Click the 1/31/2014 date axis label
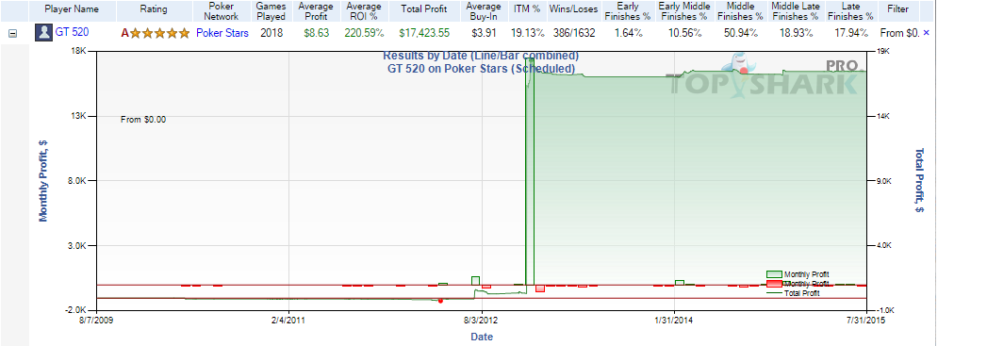The height and width of the screenshot is (346, 987). pos(675,321)
